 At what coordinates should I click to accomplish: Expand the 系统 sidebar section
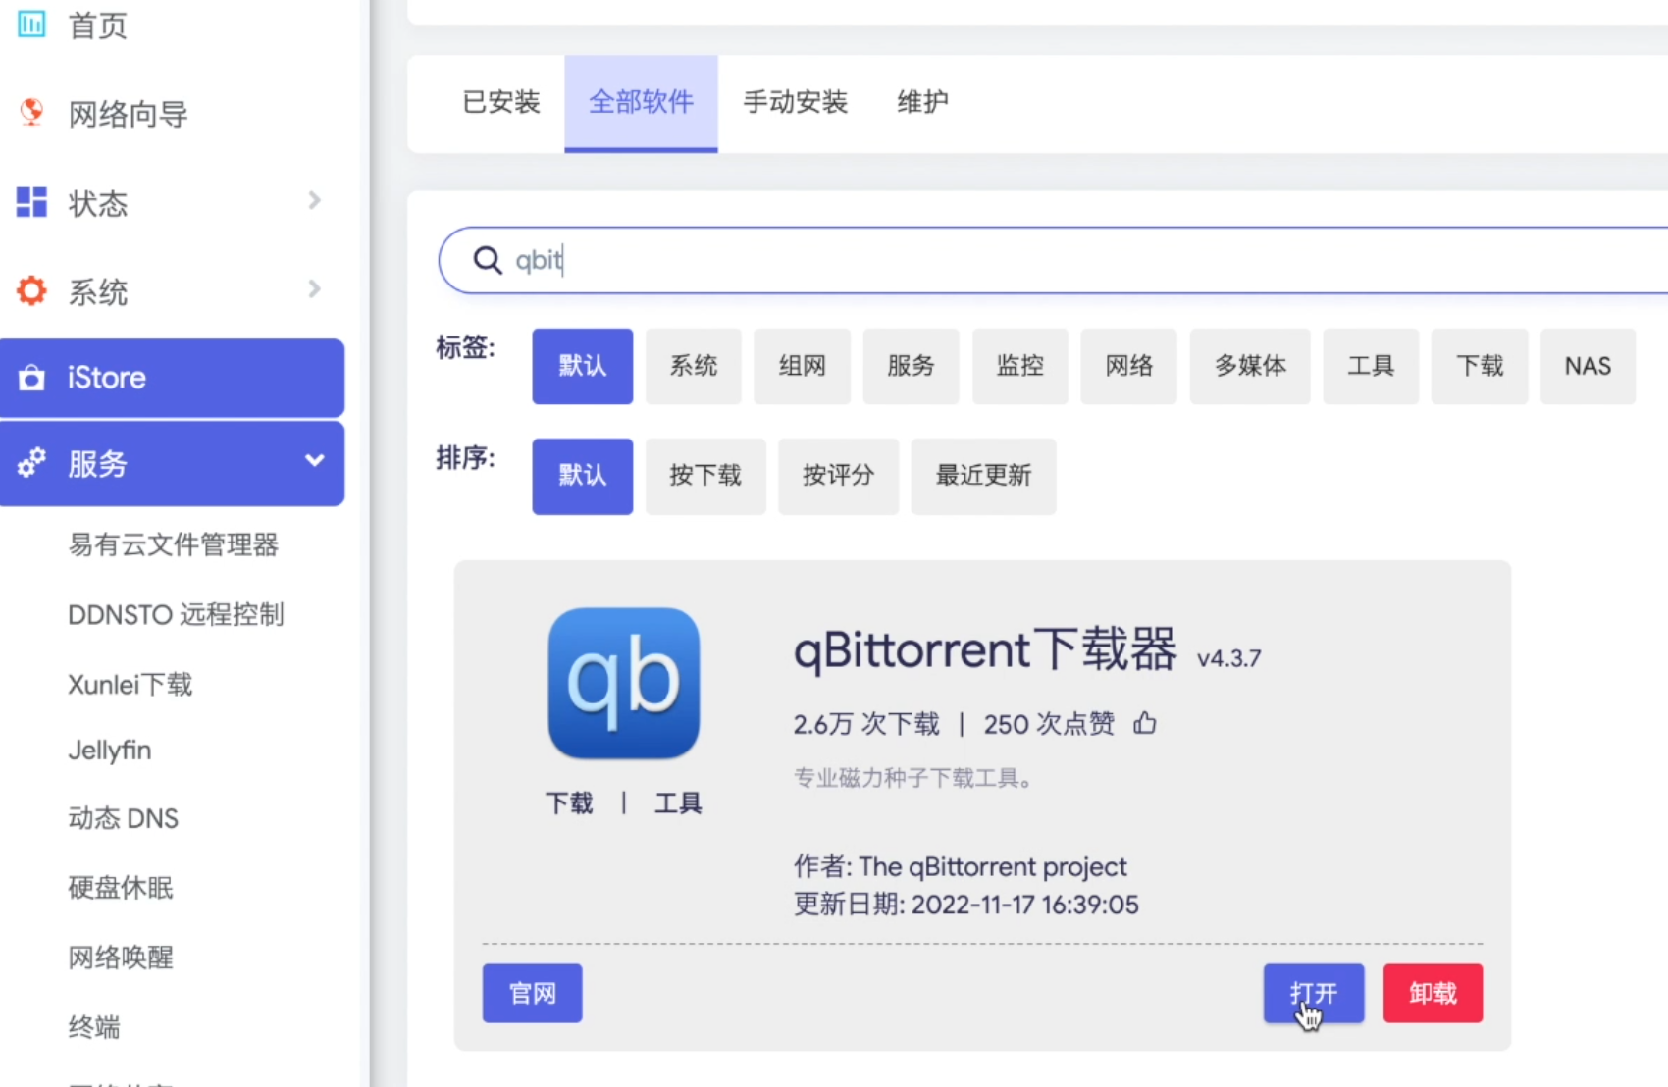[x=314, y=288]
